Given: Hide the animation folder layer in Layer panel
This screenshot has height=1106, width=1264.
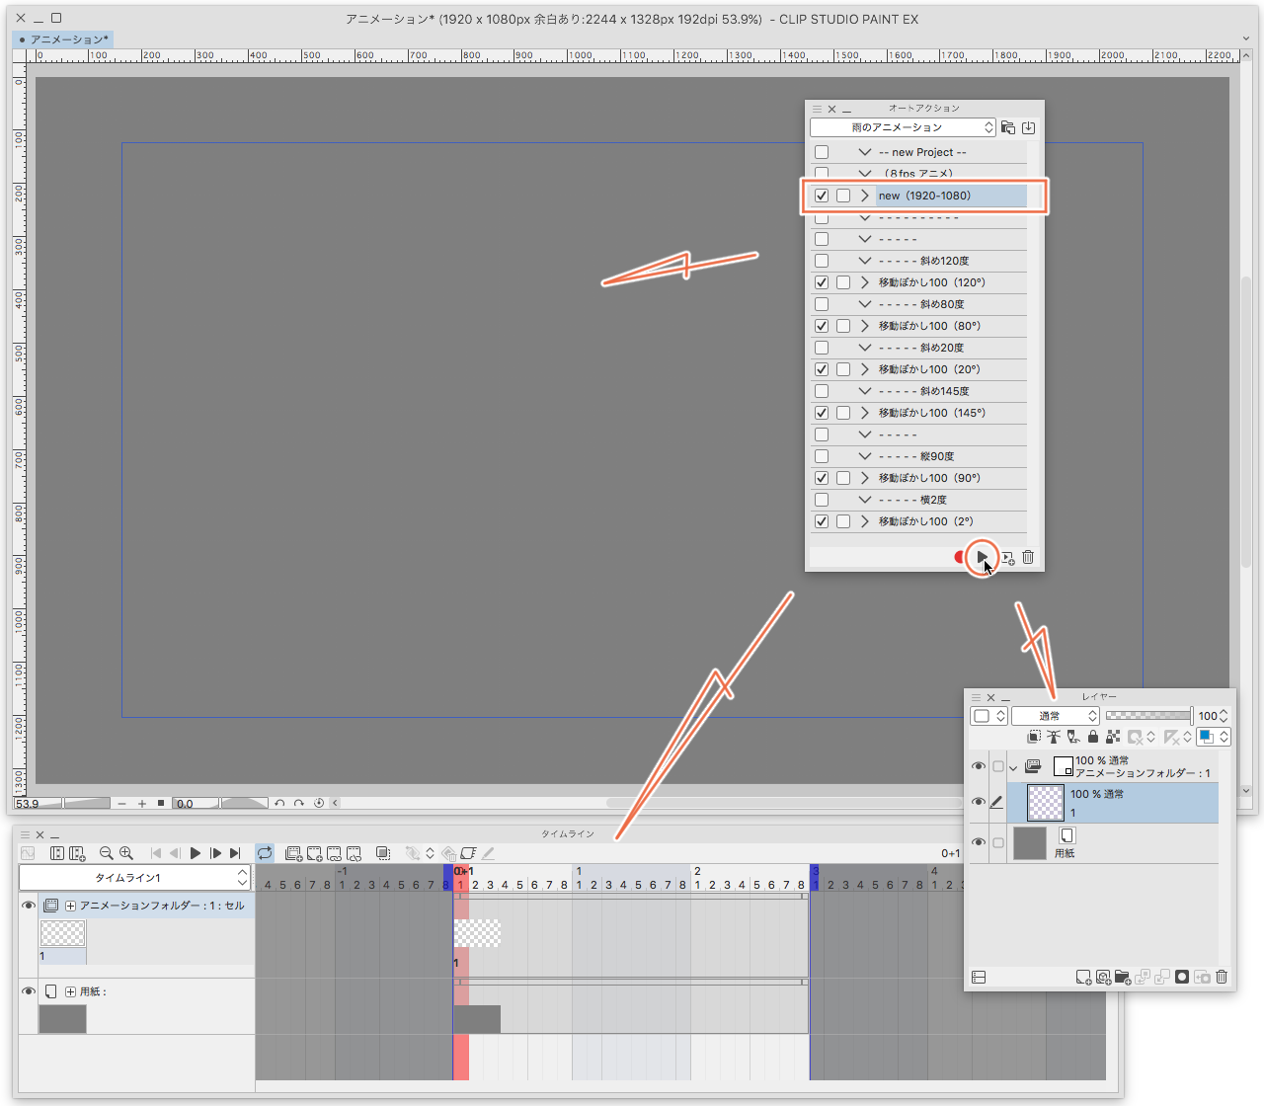Looking at the screenshot, I should tap(979, 766).
